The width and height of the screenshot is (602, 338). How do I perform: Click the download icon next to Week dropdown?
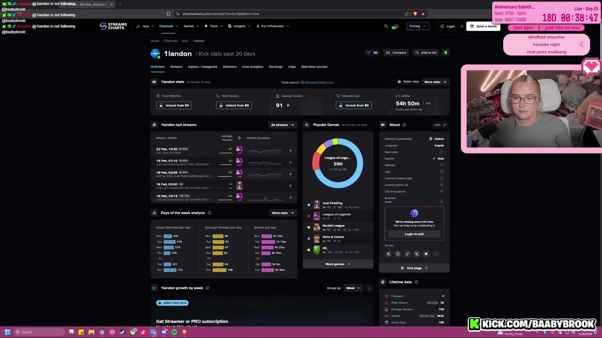coord(369,288)
